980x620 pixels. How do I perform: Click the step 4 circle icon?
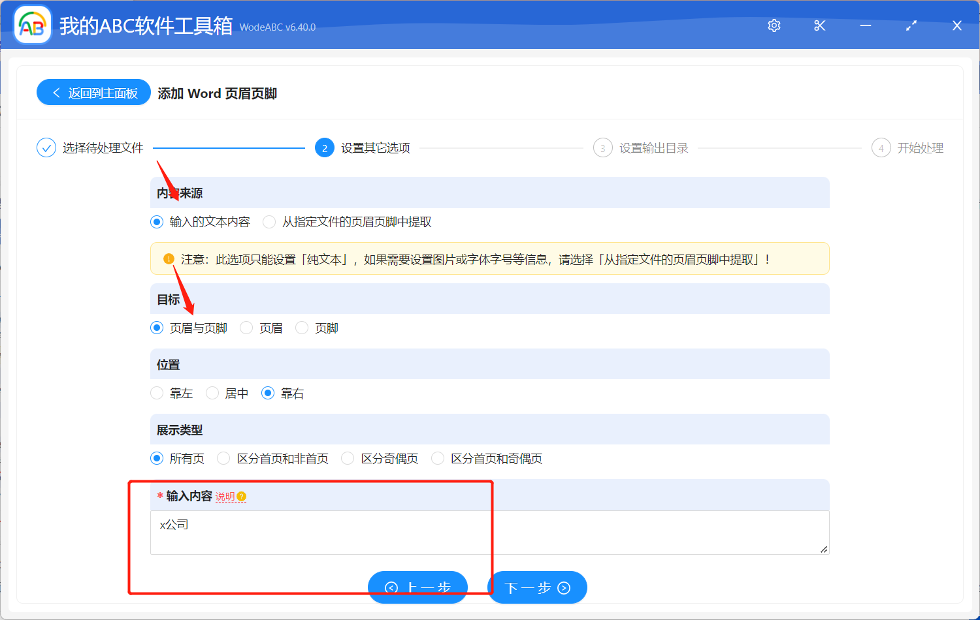pyautogui.click(x=881, y=147)
